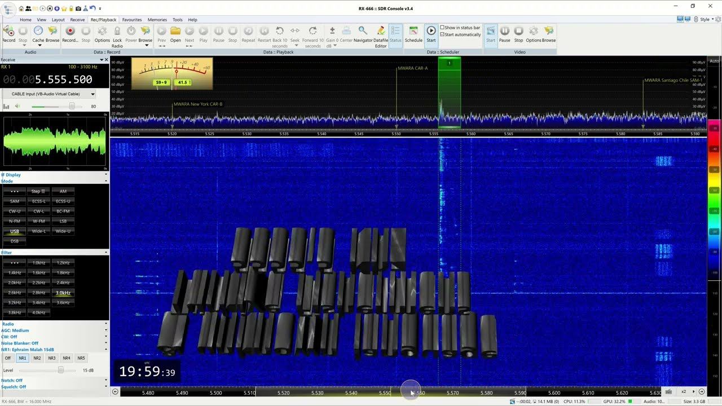Open the View ribbon tab
The height and width of the screenshot is (406, 722).
(x=42, y=20)
